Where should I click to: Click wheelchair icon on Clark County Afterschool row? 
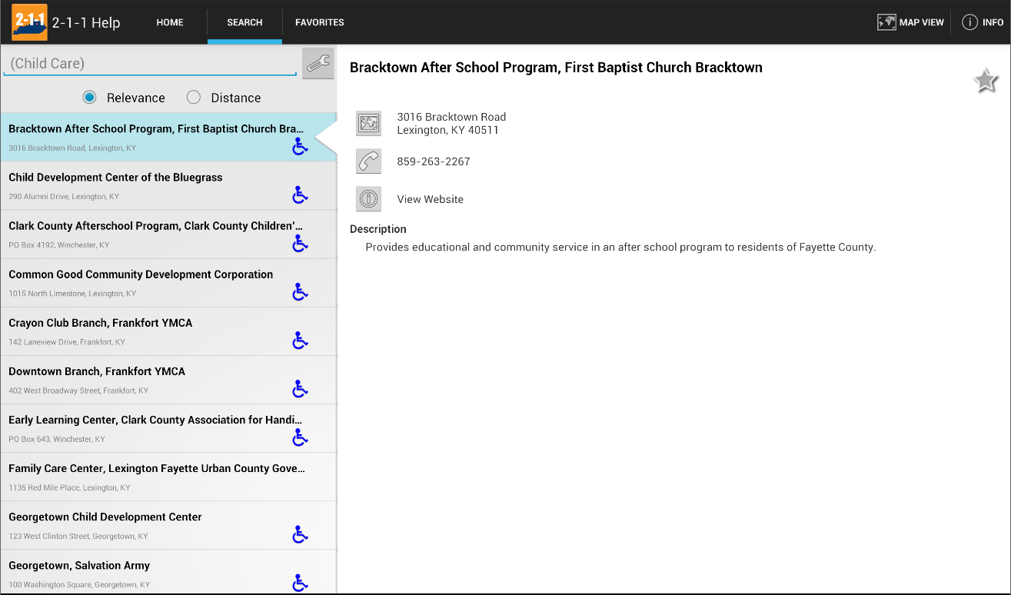300,244
